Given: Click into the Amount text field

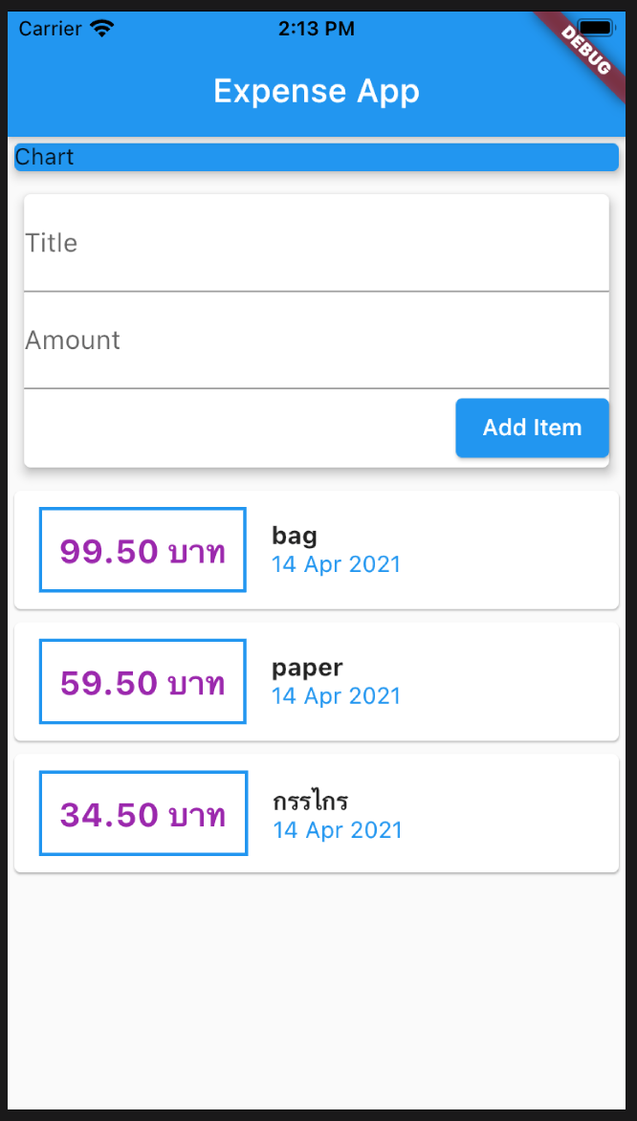Looking at the screenshot, I should [317, 340].
